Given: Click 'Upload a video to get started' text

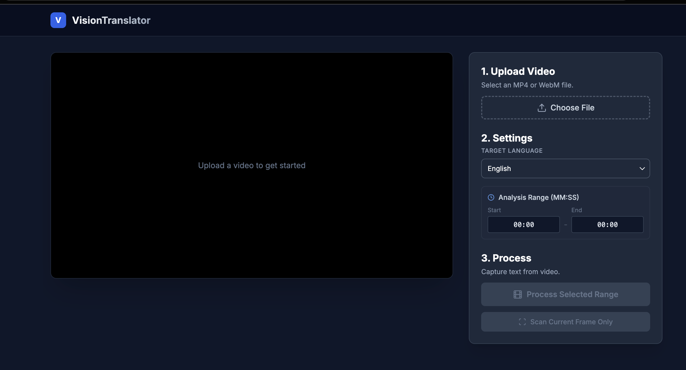Looking at the screenshot, I should 252,165.
